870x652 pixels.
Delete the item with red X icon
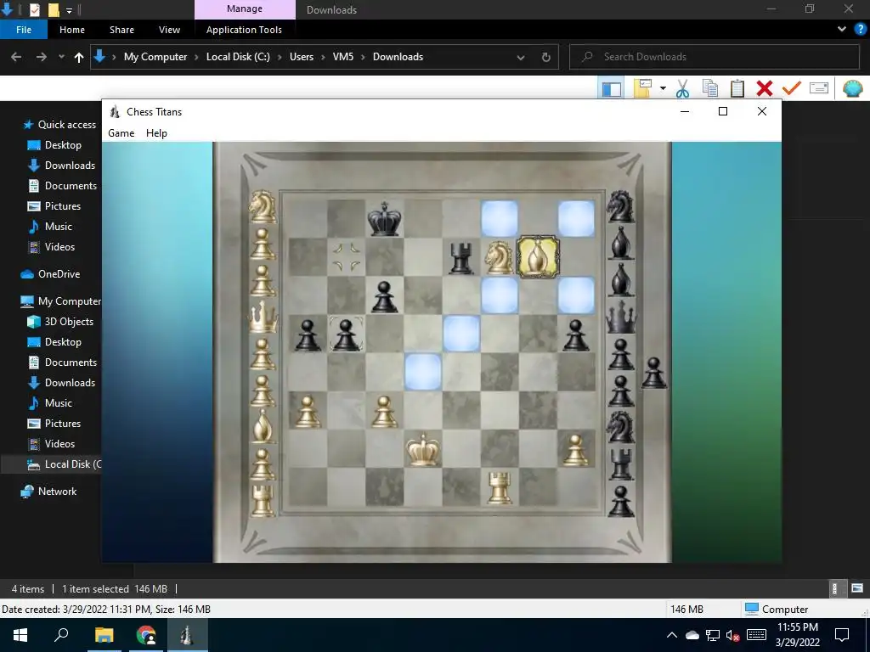(x=765, y=88)
